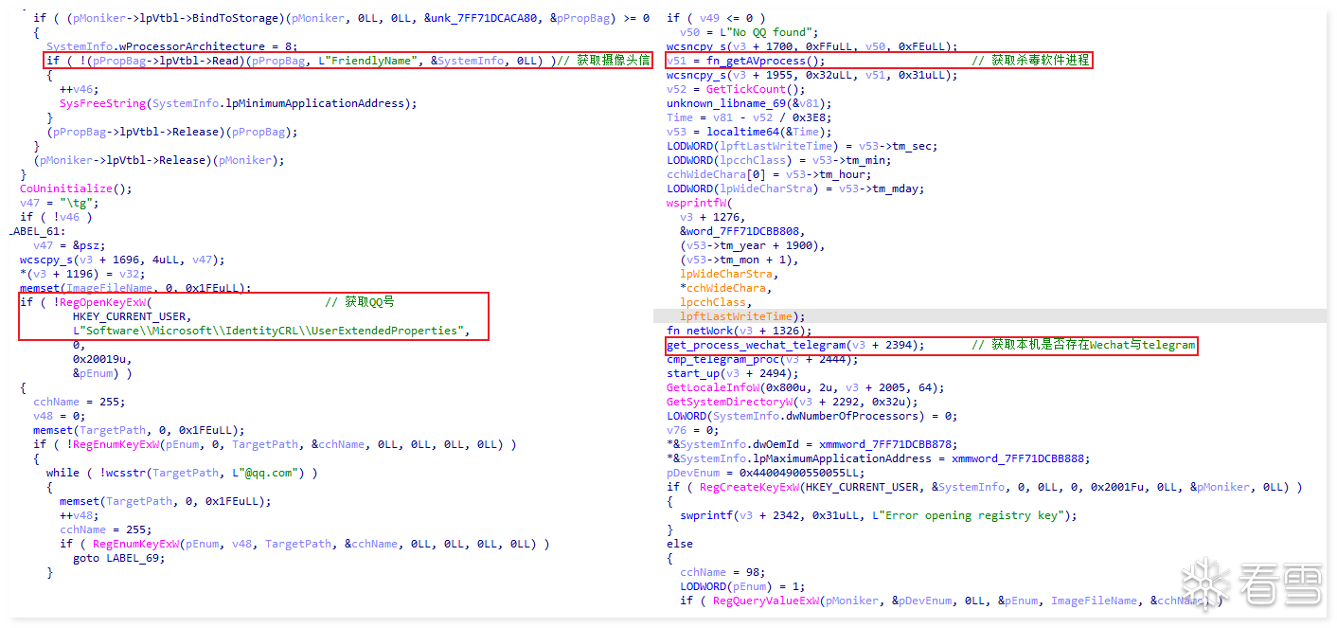
Task: Click the fn_netWork(v3 + 1326) call
Action: pyautogui.click(x=740, y=331)
